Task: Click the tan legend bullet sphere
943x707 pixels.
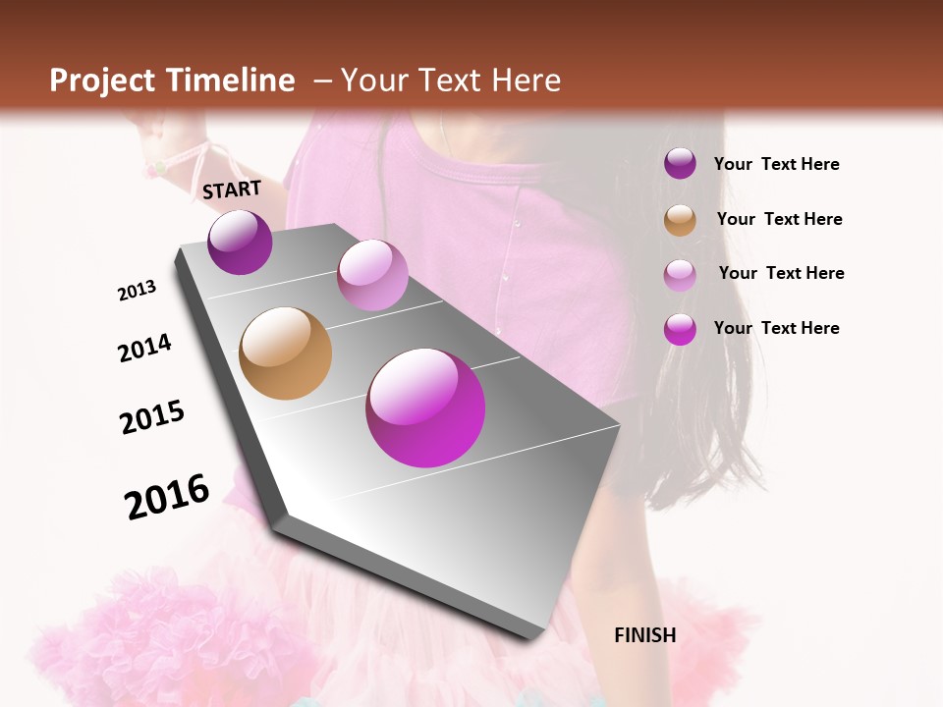Action: [682, 218]
